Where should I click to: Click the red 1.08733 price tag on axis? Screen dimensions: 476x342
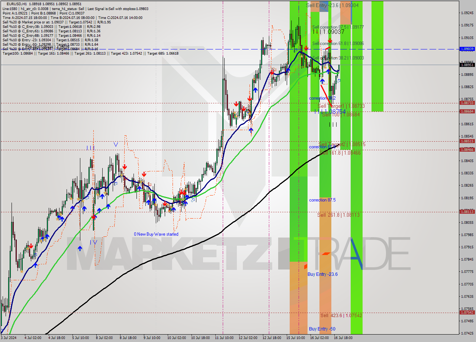467,103
